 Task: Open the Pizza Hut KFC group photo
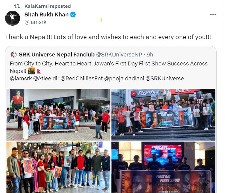163,115
